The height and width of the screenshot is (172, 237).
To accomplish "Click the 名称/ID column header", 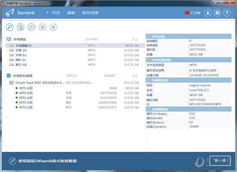I will 72,75.
